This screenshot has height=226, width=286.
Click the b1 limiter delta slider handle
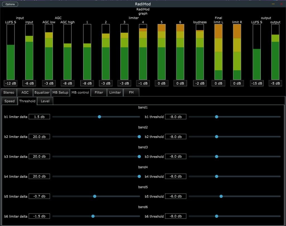pos(99,117)
